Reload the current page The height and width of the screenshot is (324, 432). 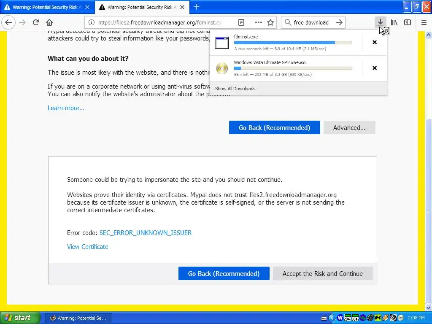click(36, 22)
